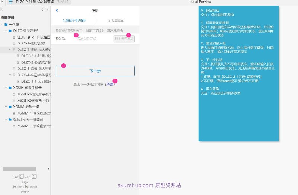Click note line 1、获取验证码按钮
The image size is (298, 195).
tap(215, 23)
